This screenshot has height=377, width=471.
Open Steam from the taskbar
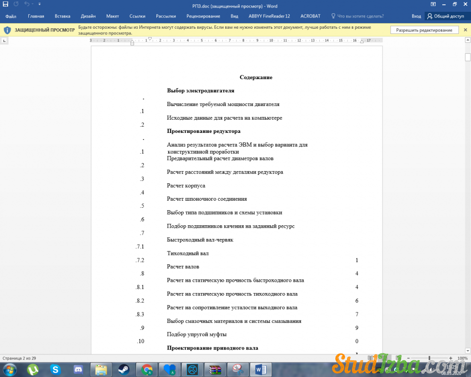124,369
